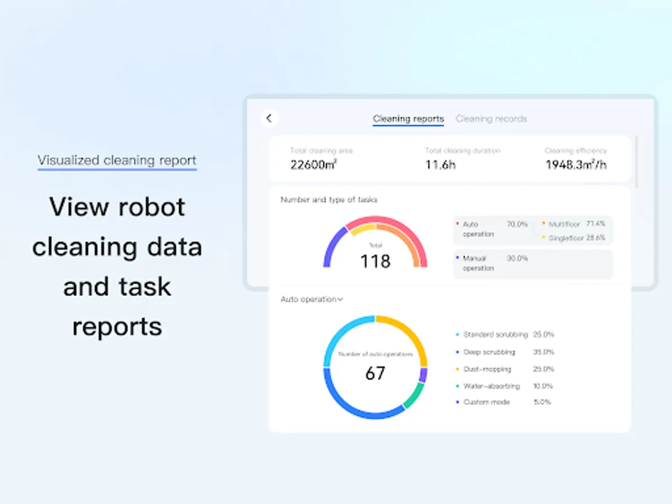Click the auto operations count 67

coord(375,373)
